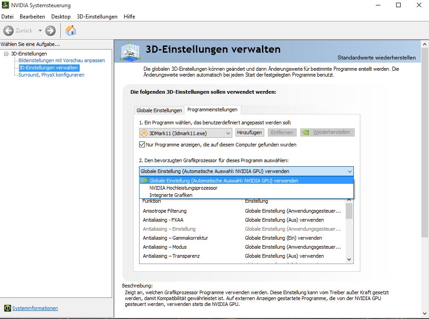Click settings list scrollbar thumb
Viewport: 429px width, 319px height.
click(x=349, y=211)
